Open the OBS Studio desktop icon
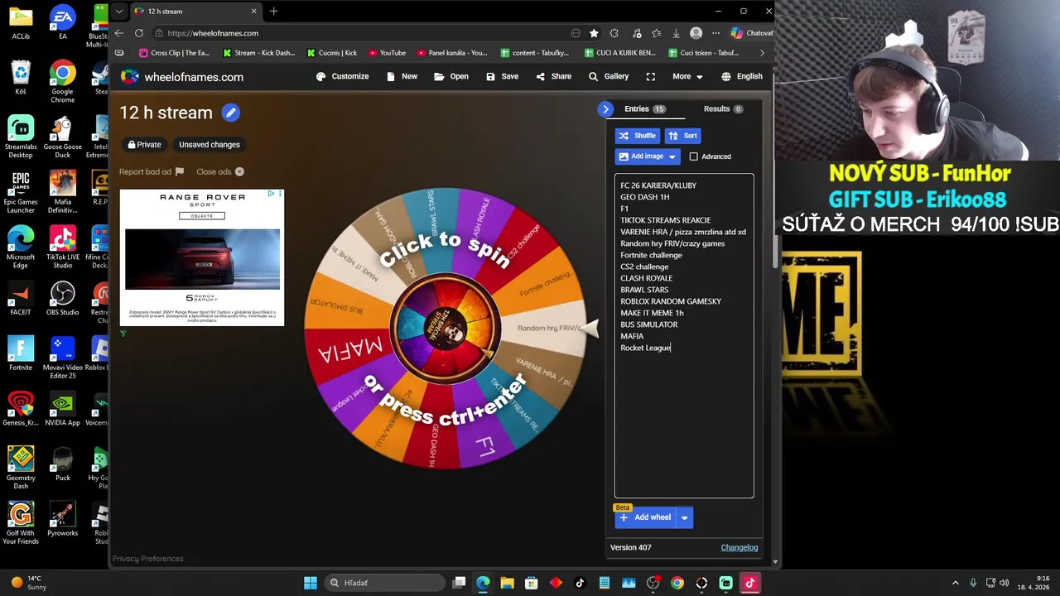The height and width of the screenshot is (596, 1060). [x=62, y=300]
